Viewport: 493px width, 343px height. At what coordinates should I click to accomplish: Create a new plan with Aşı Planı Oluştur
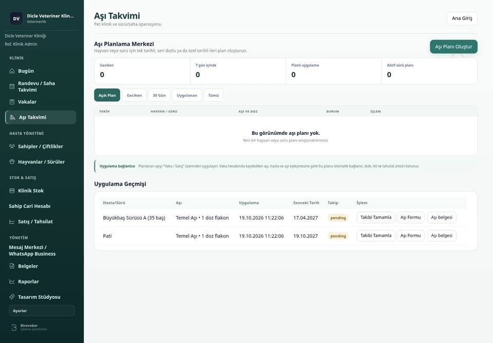(x=453, y=47)
